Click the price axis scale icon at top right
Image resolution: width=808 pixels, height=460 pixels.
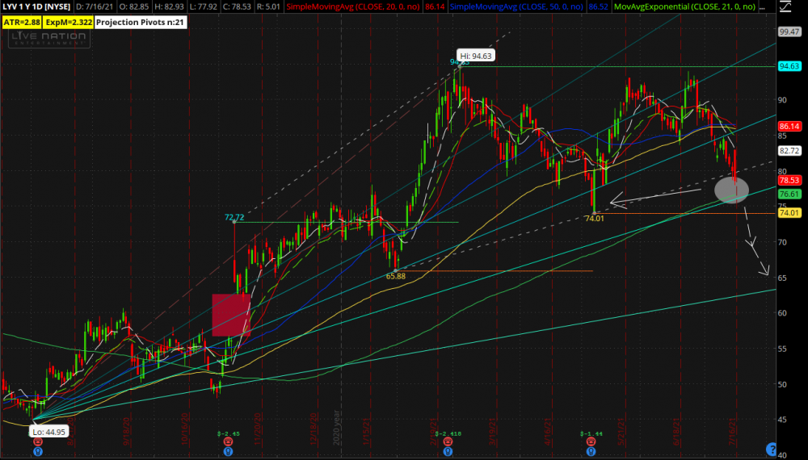tap(787, 8)
